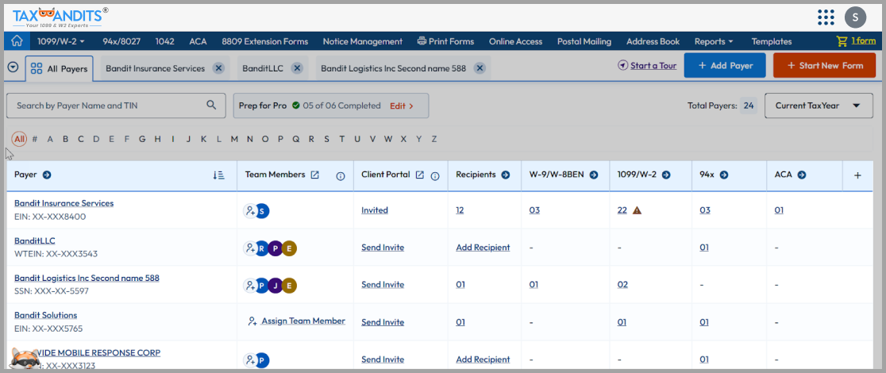Open Postal Mailing
Viewport: 886px width, 373px height.
(x=584, y=41)
